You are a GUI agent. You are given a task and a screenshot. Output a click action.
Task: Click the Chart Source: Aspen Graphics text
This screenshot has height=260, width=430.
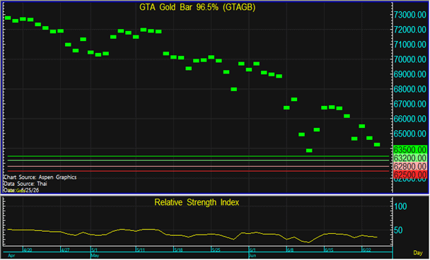[40, 177]
